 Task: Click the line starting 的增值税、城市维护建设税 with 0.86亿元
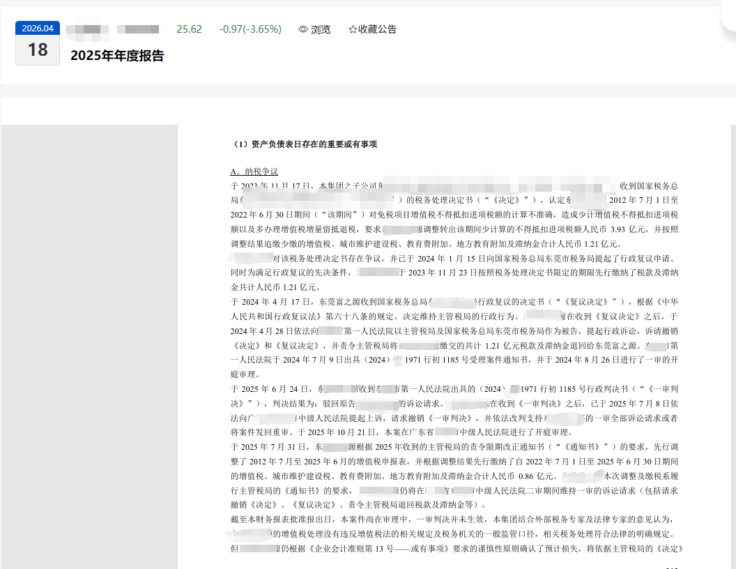tap(454, 476)
